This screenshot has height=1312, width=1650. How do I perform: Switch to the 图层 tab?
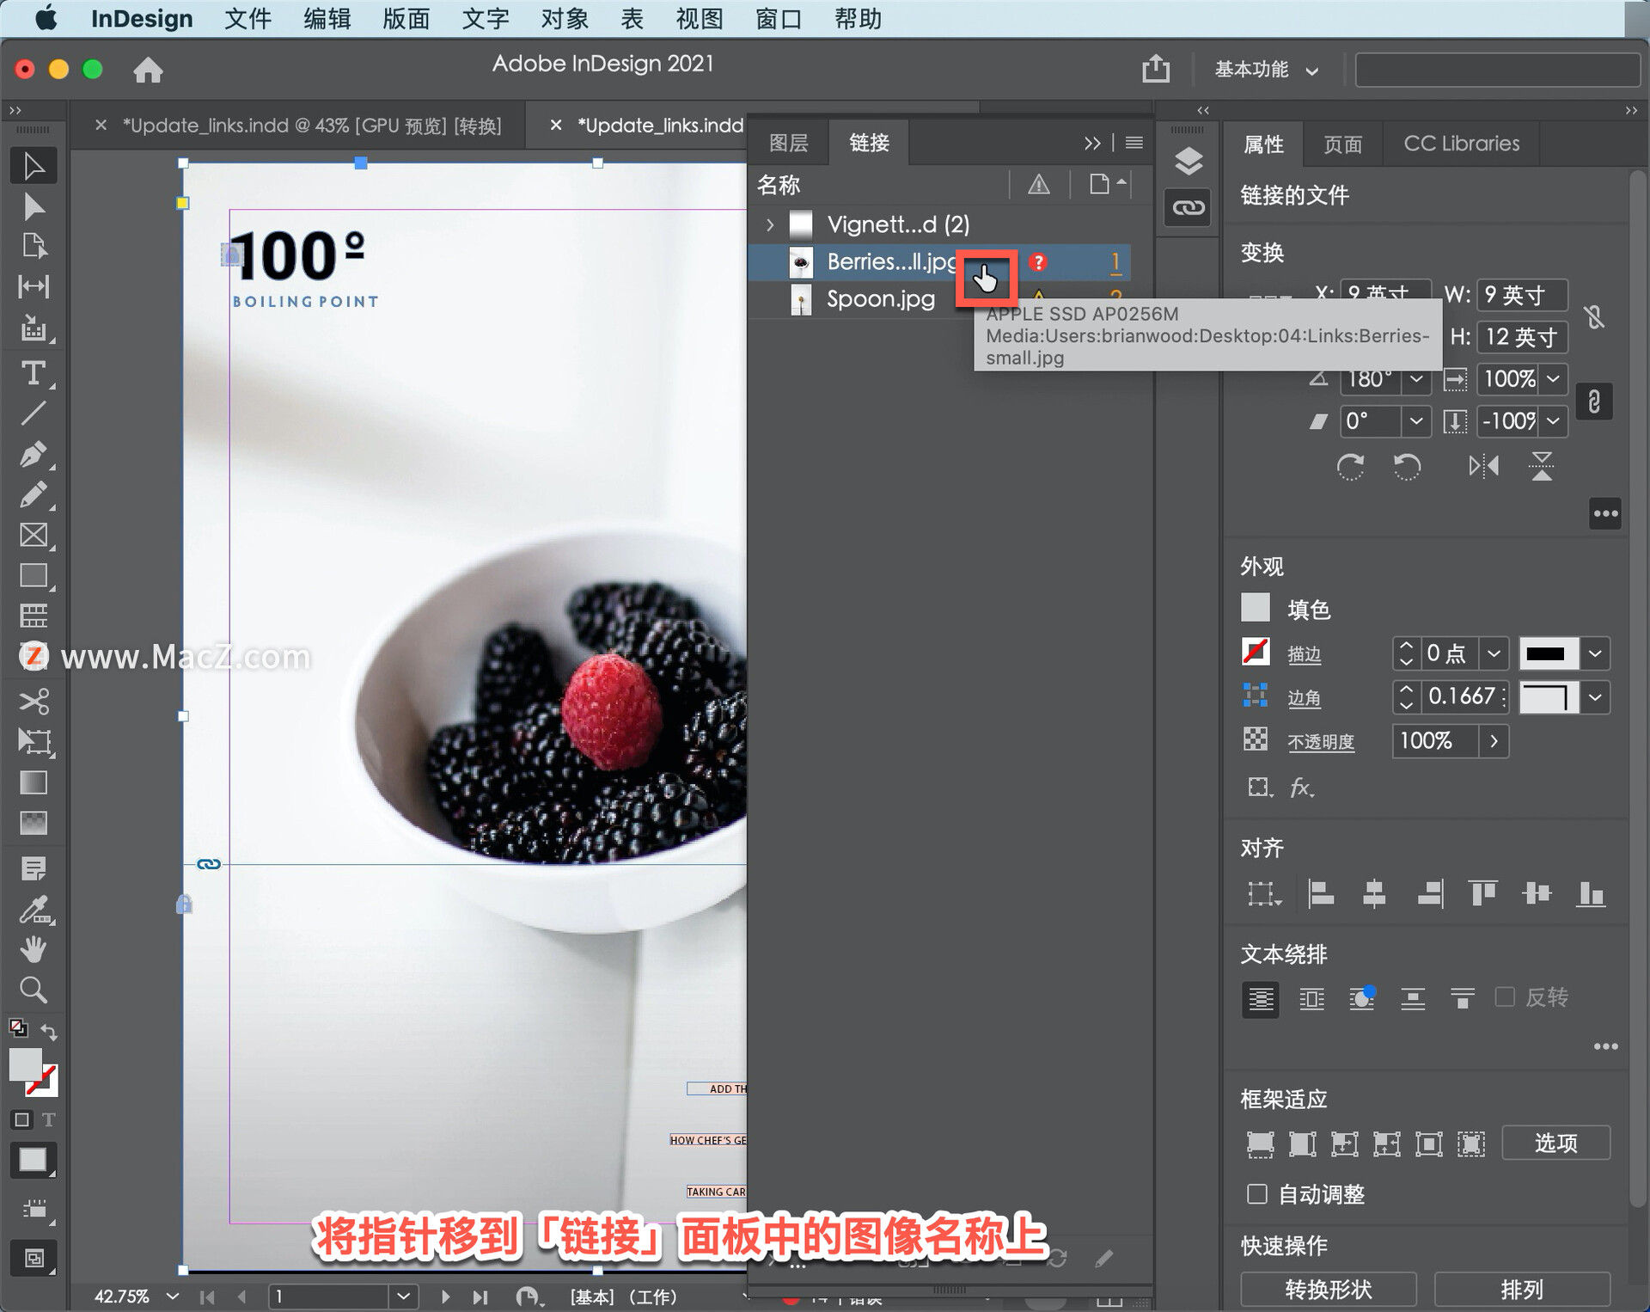(x=788, y=143)
